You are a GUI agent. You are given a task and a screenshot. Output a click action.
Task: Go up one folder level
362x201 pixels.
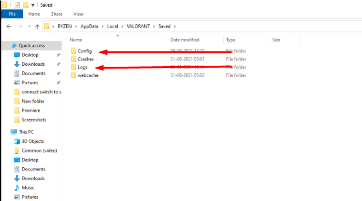(x=37, y=26)
